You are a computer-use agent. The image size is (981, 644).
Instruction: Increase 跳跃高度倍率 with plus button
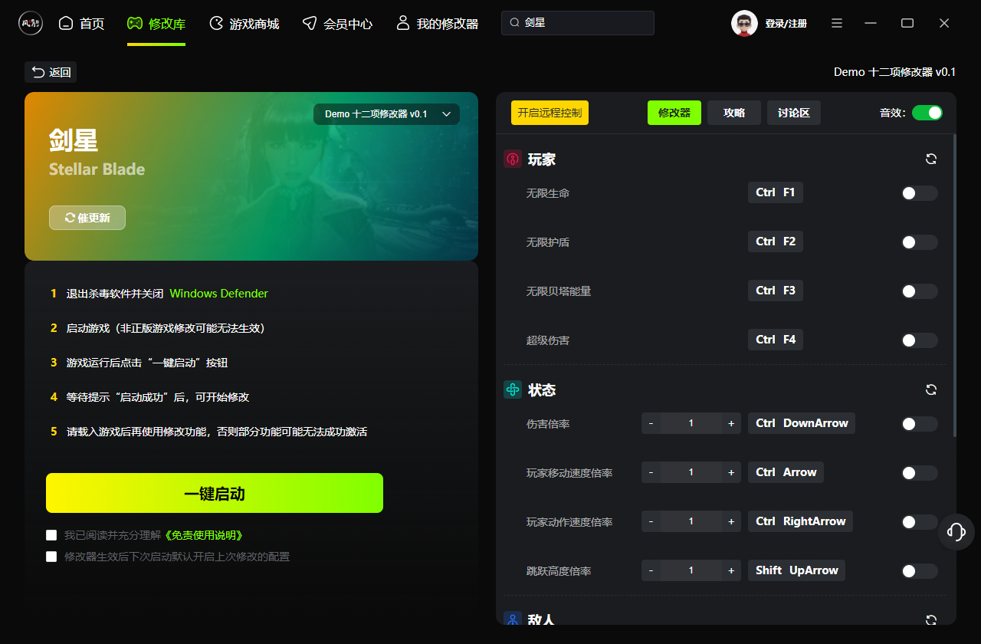pyautogui.click(x=731, y=570)
